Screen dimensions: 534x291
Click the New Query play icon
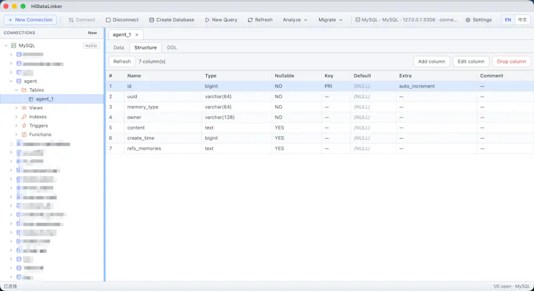point(207,20)
